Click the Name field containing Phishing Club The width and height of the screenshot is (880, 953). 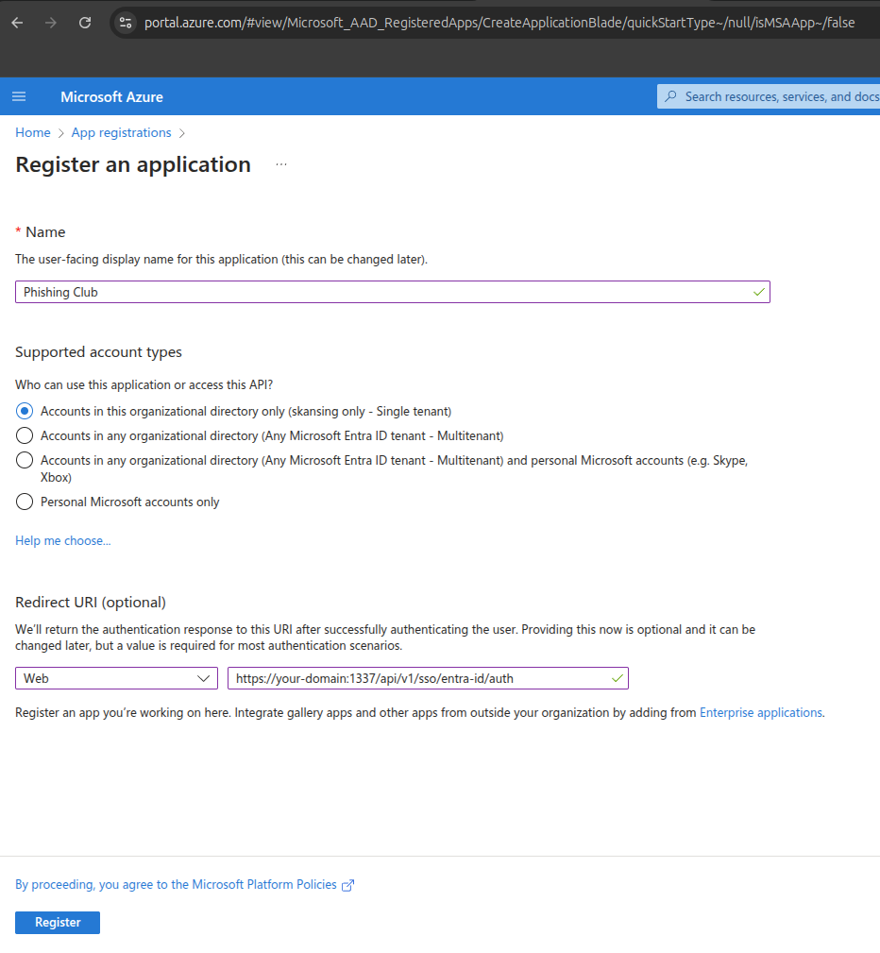click(x=393, y=292)
